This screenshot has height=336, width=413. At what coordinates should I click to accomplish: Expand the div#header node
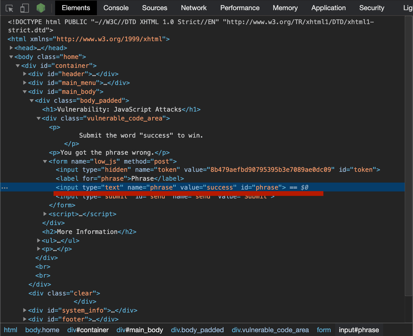tap(25, 74)
